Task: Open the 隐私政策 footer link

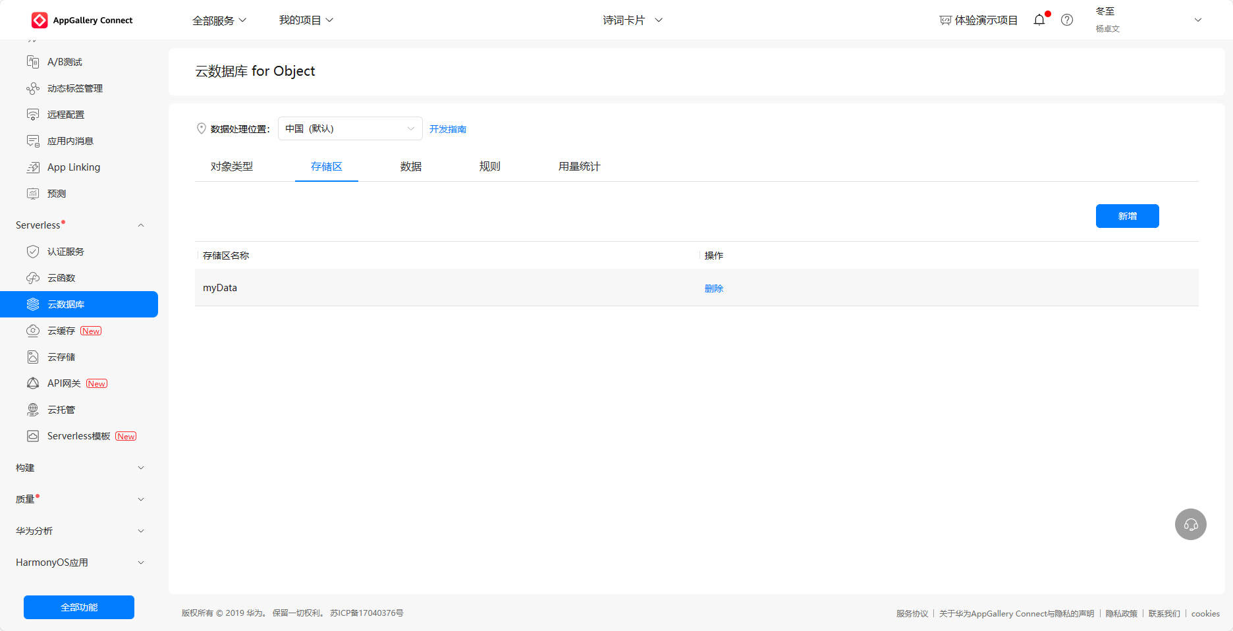Action: [1122, 613]
